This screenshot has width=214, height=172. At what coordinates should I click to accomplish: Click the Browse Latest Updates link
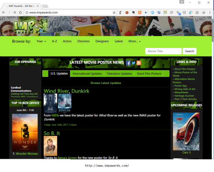(106, 83)
